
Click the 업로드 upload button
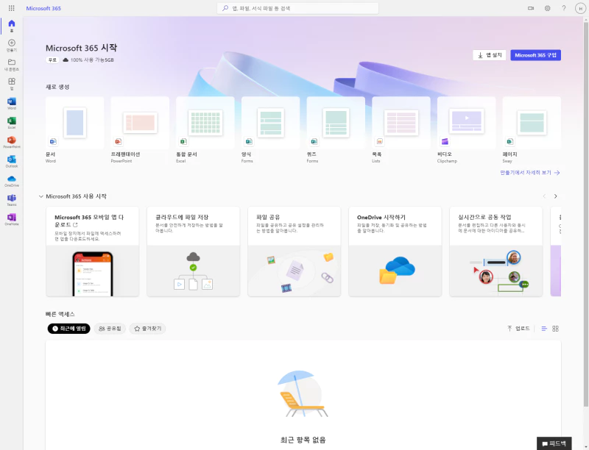coord(518,329)
